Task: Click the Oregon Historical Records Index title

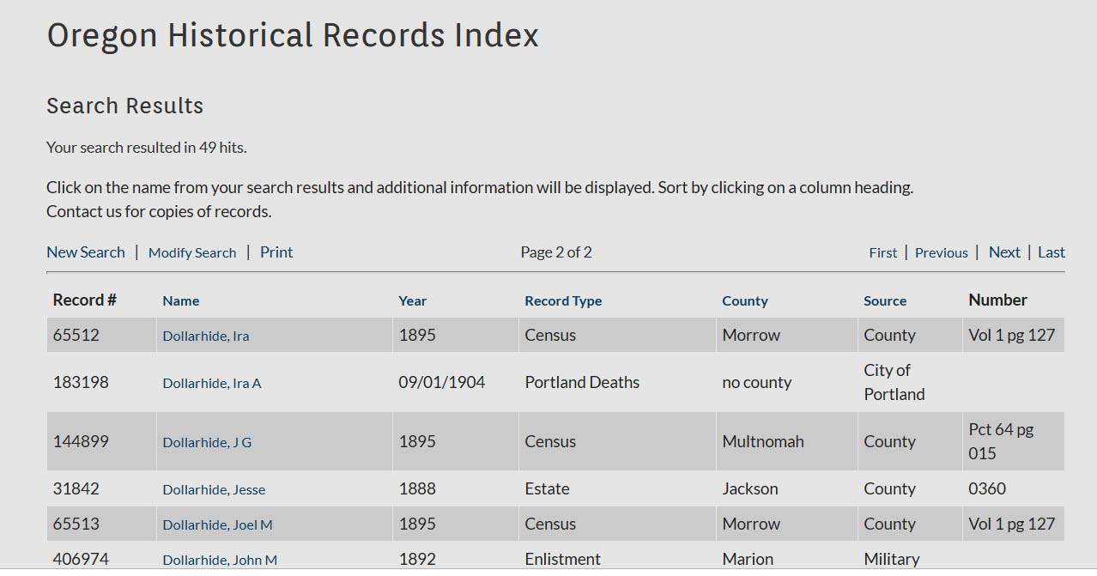Action: (x=293, y=36)
